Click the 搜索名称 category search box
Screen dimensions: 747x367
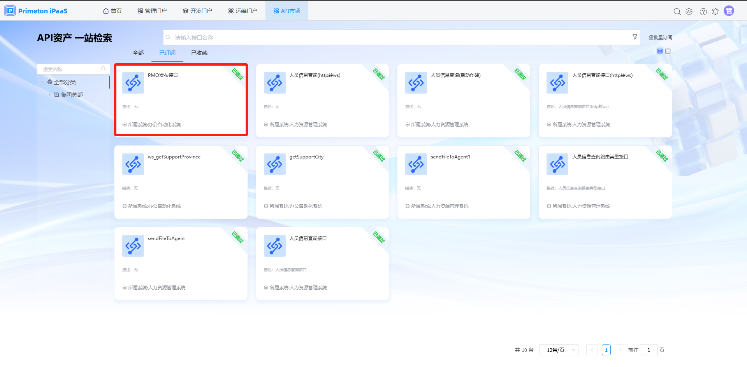(70, 69)
